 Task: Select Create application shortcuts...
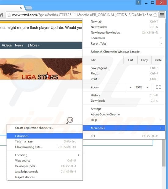coord(45,128)
